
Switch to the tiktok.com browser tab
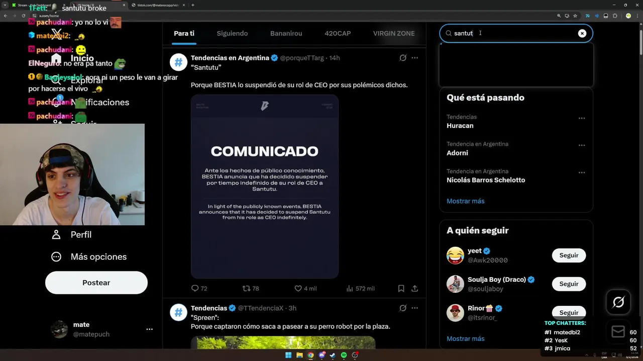pyautogui.click(x=158, y=5)
